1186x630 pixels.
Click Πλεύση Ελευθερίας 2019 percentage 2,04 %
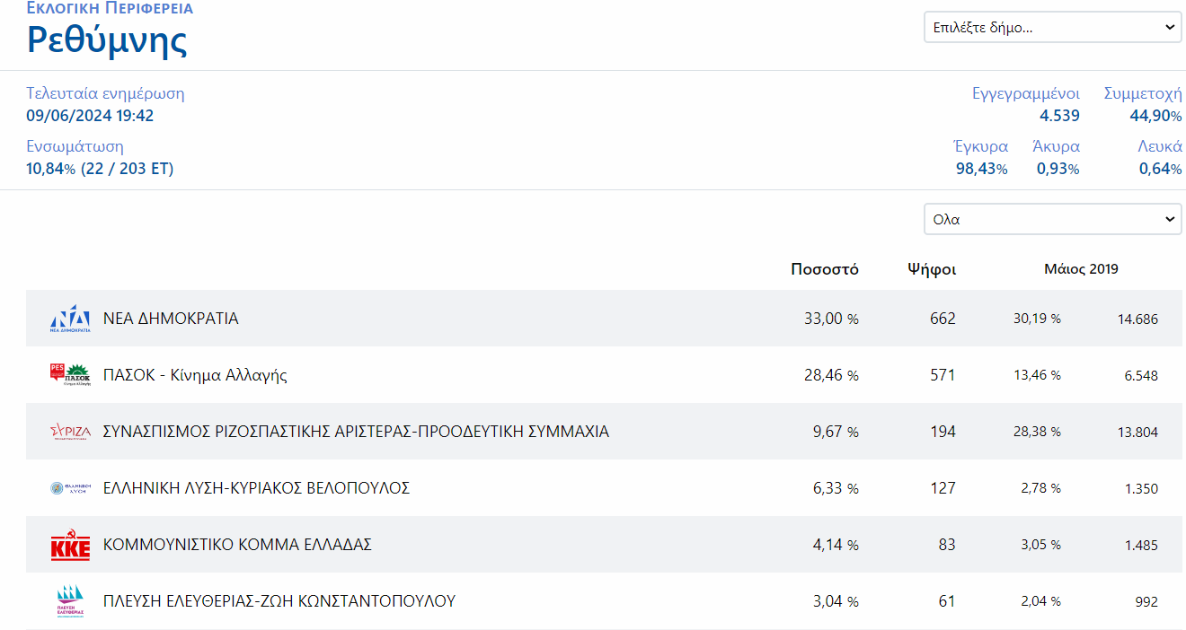[1040, 601]
